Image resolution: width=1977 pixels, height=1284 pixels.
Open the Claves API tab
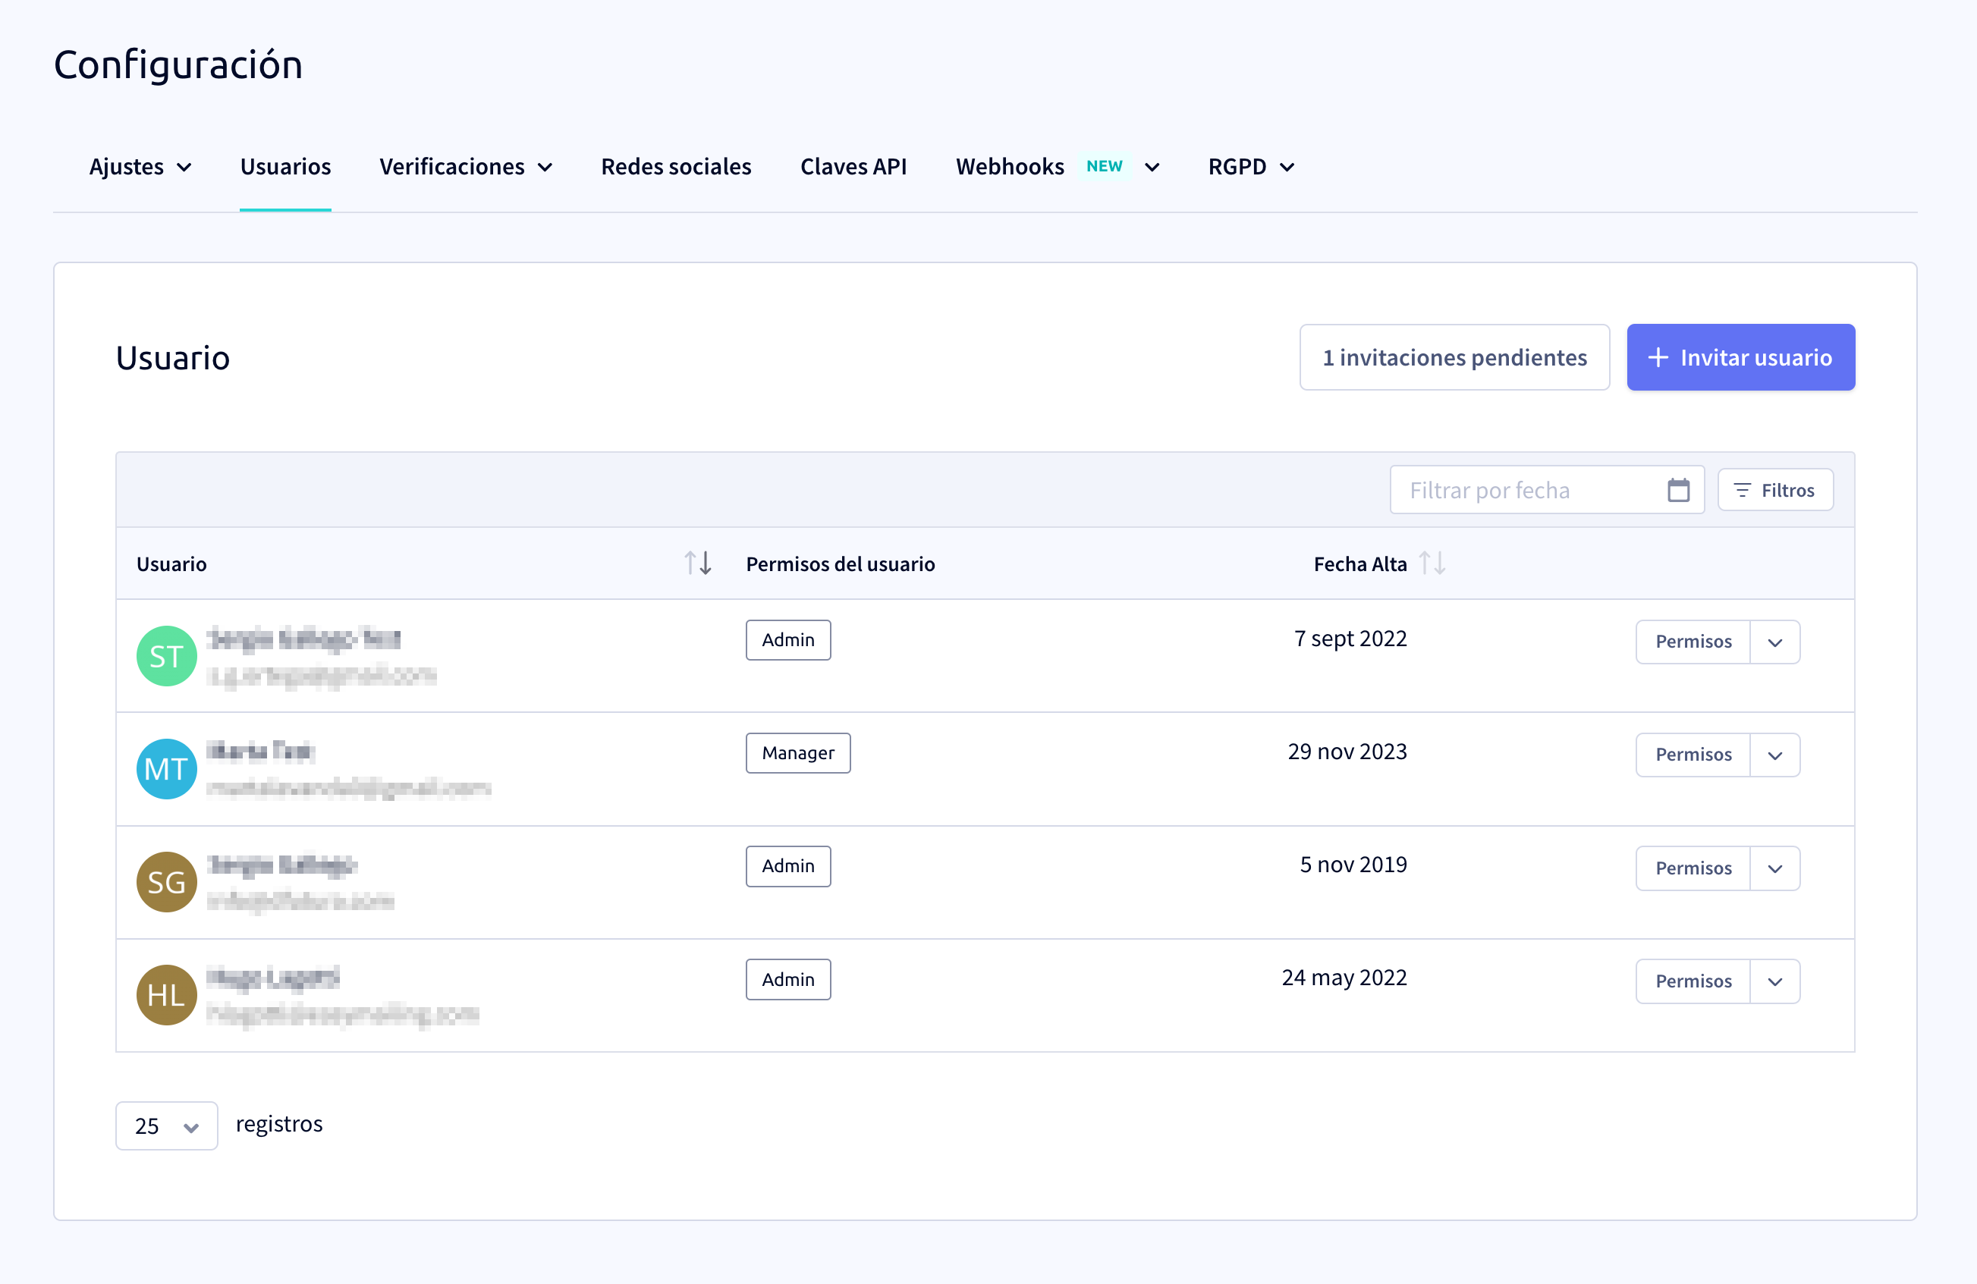pyautogui.click(x=853, y=167)
